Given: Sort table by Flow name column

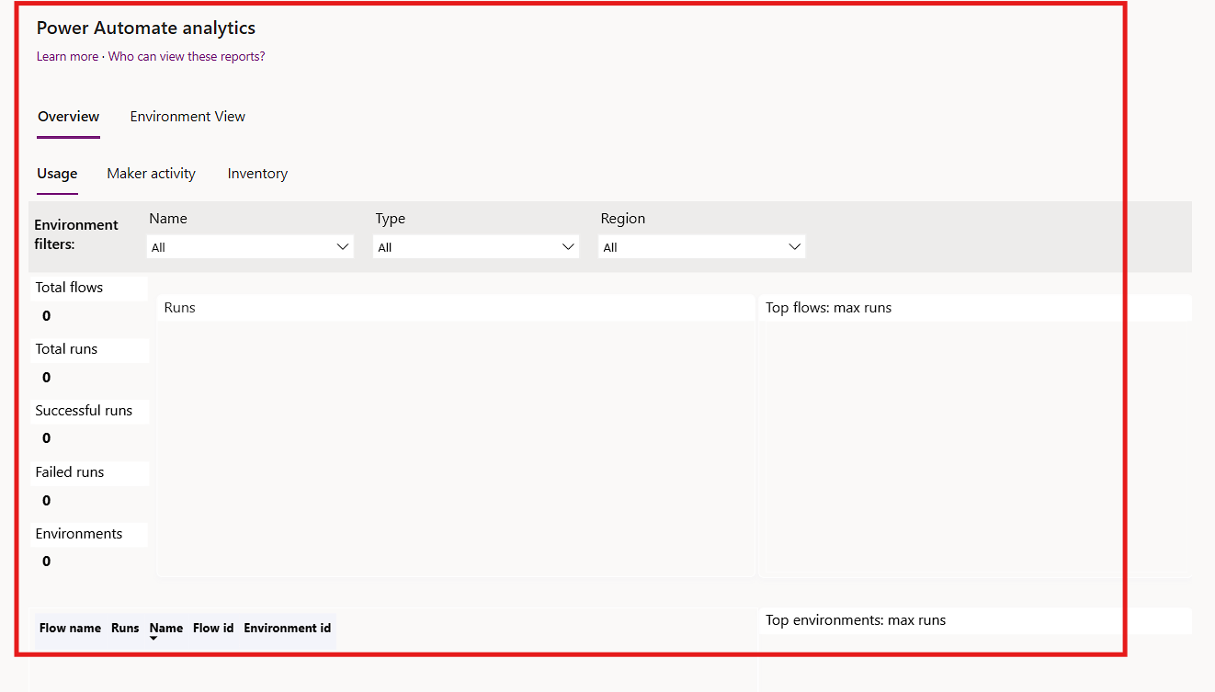Looking at the screenshot, I should tap(70, 629).
